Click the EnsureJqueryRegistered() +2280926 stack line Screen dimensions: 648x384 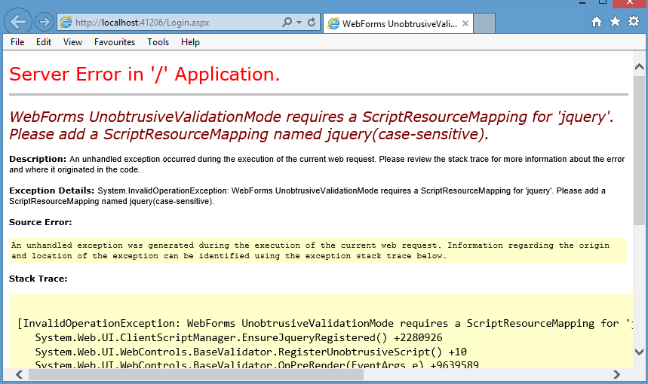click(x=238, y=338)
